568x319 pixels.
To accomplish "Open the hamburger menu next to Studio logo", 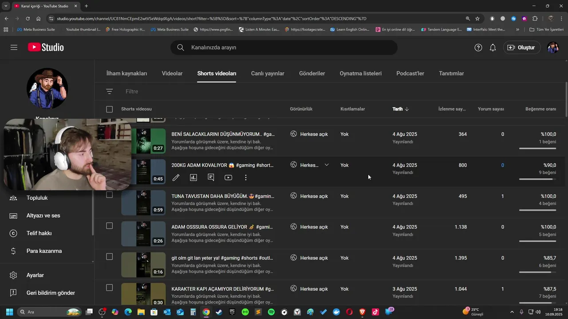I will [x=14, y=47].
